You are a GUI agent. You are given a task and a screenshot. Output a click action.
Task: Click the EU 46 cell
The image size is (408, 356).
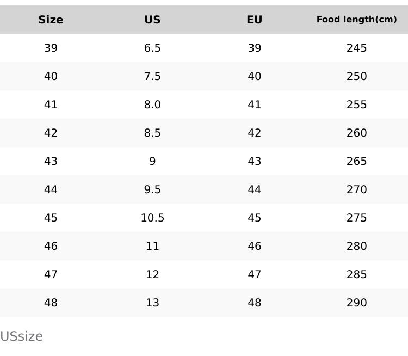254,246
